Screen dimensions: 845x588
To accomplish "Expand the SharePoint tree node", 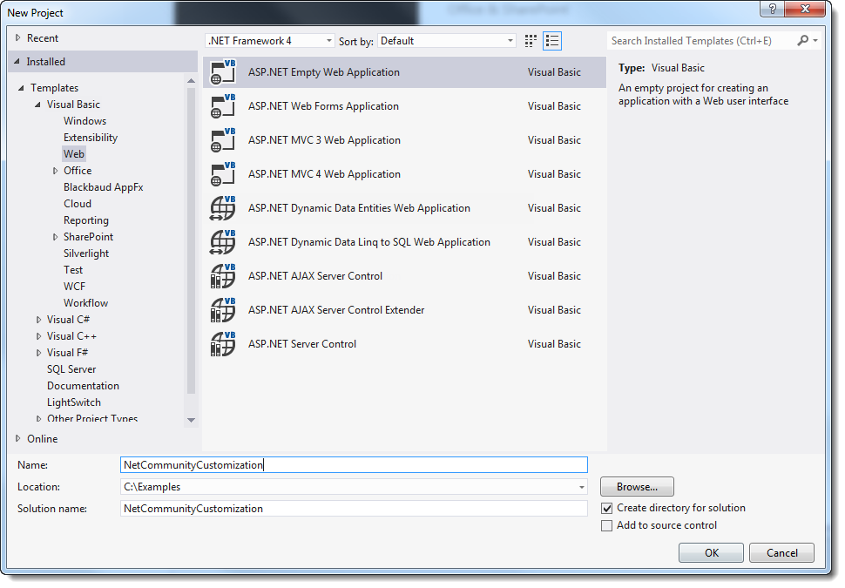I will 55,237.
